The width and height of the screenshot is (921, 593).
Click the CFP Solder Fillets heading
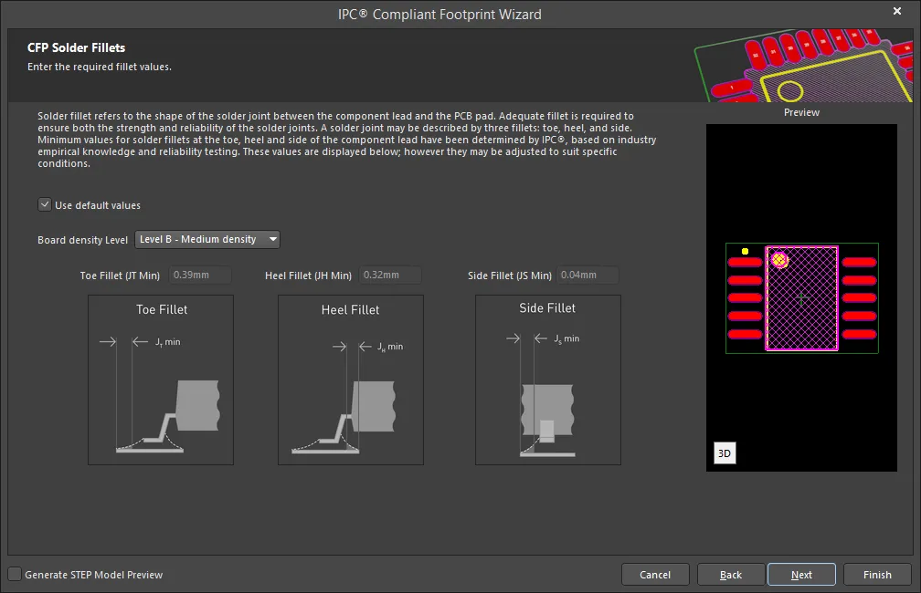77,47
